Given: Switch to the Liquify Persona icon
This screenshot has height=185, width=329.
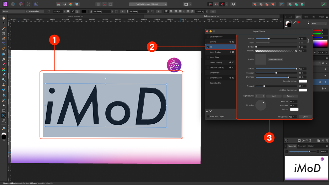Looking at the screenshot, I should click(13, 4).
